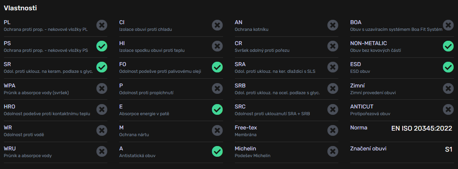Click the green check icon for NON-METALIC
This screenshot has width=458, height=169.
pyautogui.click(x=448, y=46)
